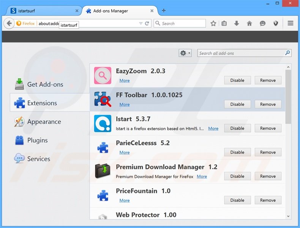This screenshot has height=228, width=300.
Task: Open the More link for FF Toolbar
Action: pyautogui.click(x=124, y=105)
